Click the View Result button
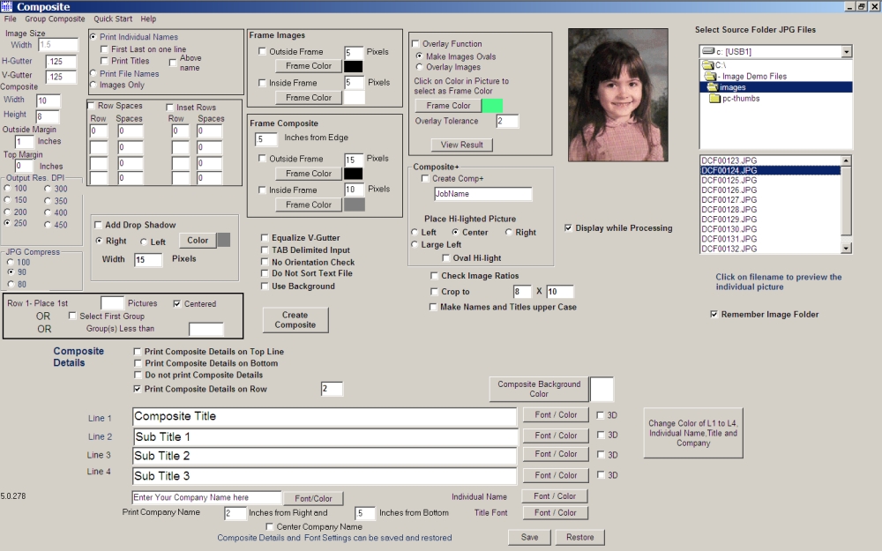This screenshot has height=551, width=882. point(462,145)
